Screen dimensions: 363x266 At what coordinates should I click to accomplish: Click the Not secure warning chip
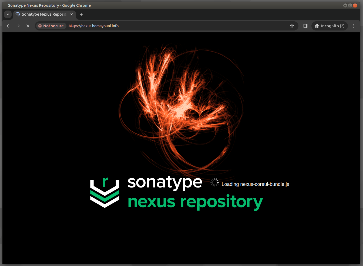click(x=51, y=26)
